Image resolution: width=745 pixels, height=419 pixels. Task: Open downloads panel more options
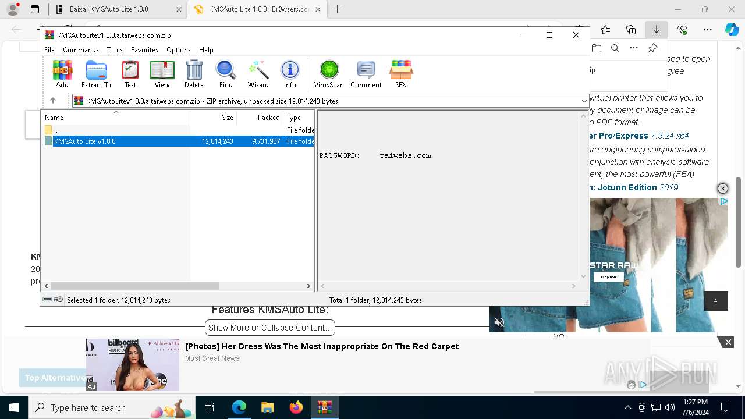[634, 48]
